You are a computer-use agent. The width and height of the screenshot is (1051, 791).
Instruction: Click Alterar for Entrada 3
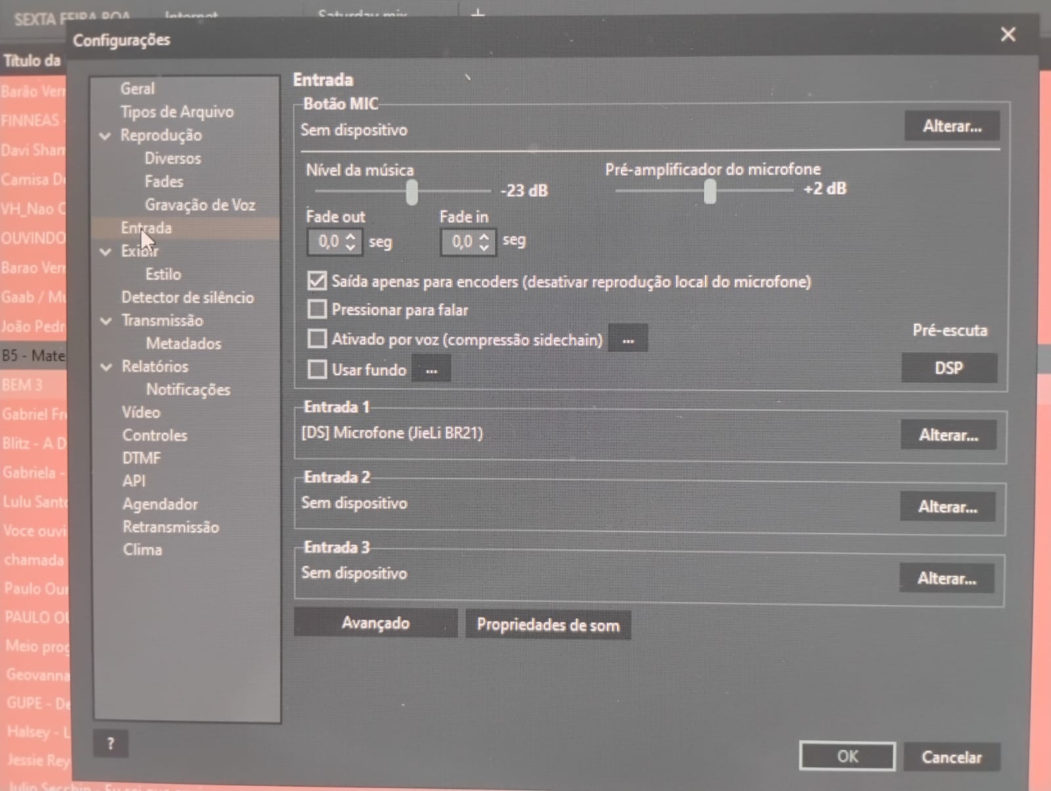coord(947,579)
